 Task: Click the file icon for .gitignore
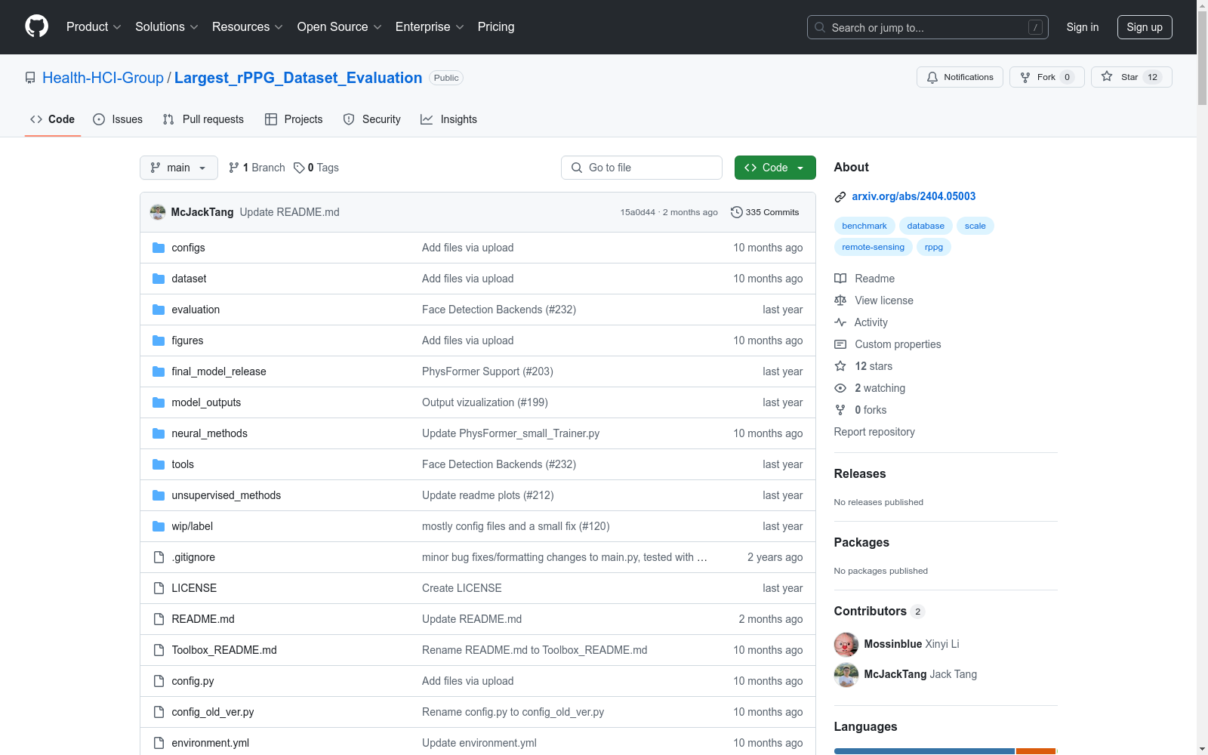(x=159, y=557)
